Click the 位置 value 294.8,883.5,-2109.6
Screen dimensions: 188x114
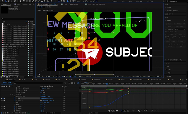tap(46, 98)
